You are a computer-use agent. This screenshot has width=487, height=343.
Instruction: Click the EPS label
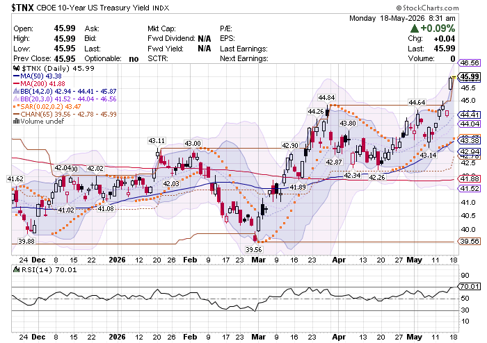[x=227, y=39]
